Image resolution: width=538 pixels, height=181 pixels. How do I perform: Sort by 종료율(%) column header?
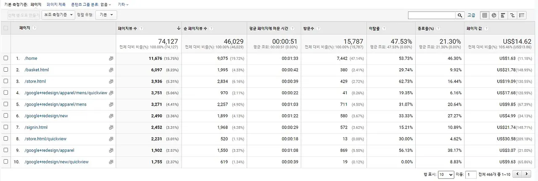427,28
